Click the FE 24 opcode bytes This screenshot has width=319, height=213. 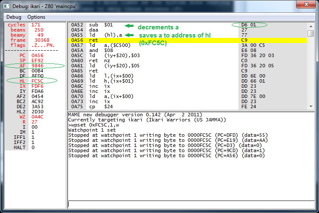[249, 106]
